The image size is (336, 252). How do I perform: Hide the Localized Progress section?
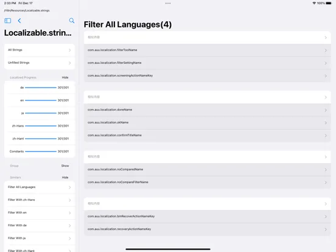pyautogui.click(x=65, y=77)
